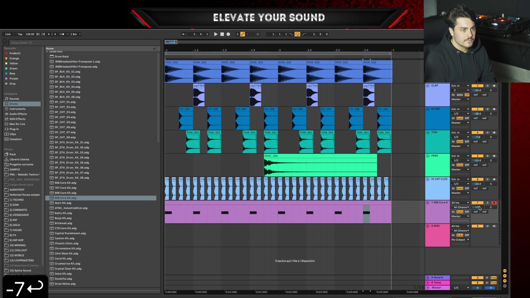Fold the CLAP track
This screenshot has width=530, height=298.
click(x=428, y=86)
